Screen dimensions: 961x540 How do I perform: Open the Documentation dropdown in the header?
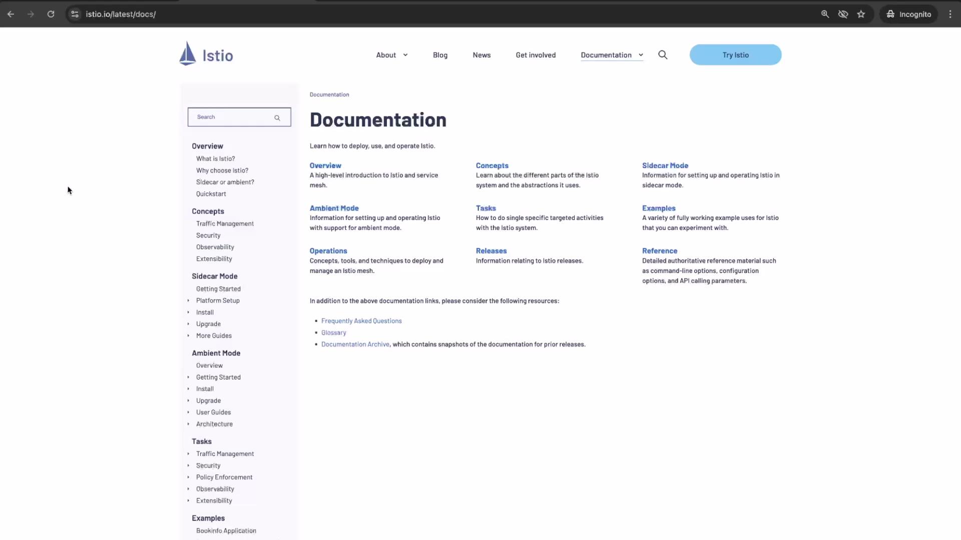tap(612, 55)
